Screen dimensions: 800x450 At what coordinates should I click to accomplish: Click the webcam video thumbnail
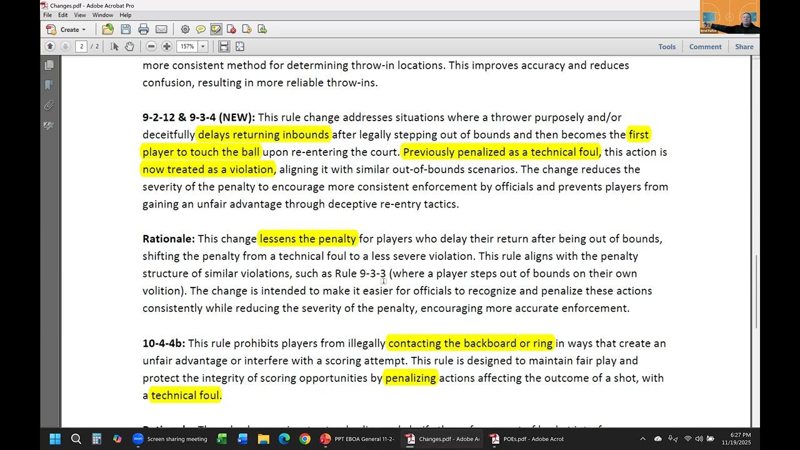click(x=730, y=17)
